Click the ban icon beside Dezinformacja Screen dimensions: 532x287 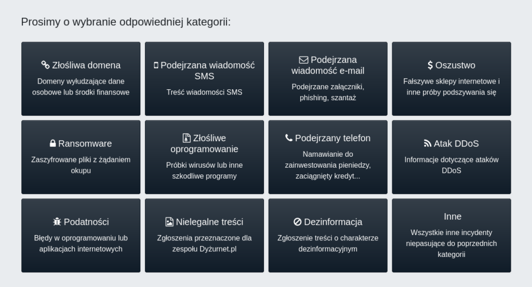(298, 222)
